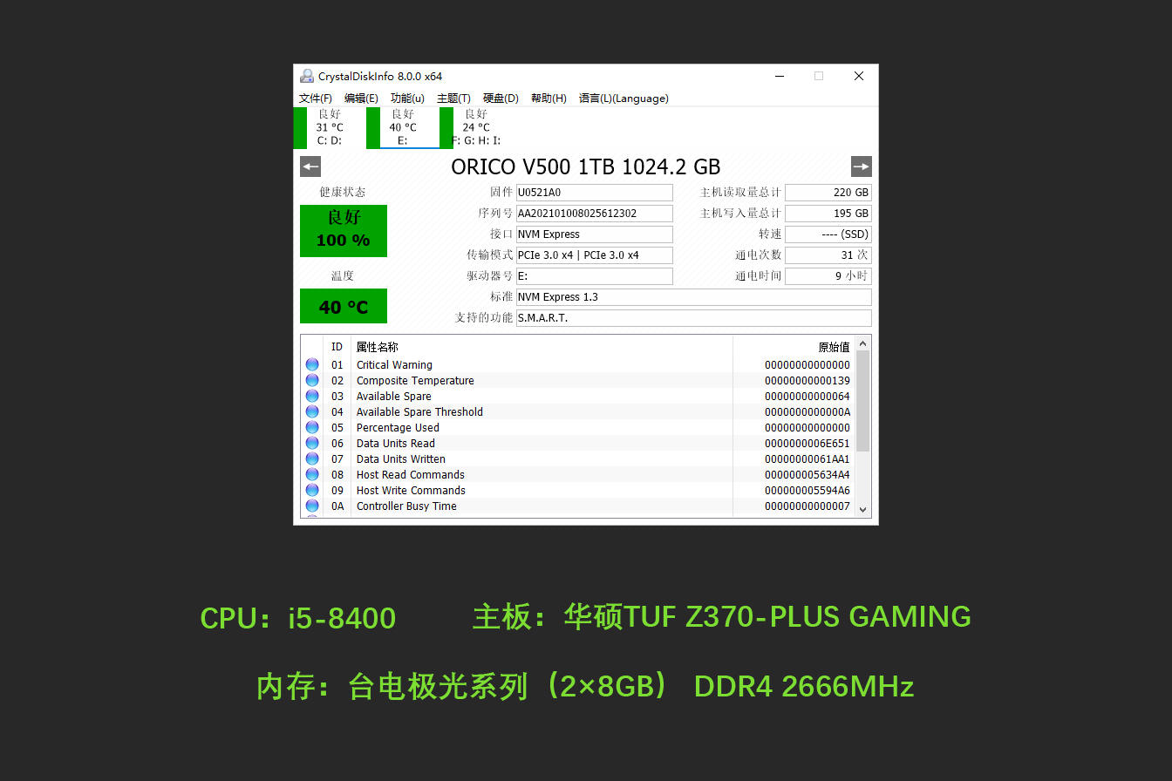Viewport: 1172px width, 781px height.
Task: Select the Data Units Read attribute text
Action: pyautogui.click(x=396, y=444)
